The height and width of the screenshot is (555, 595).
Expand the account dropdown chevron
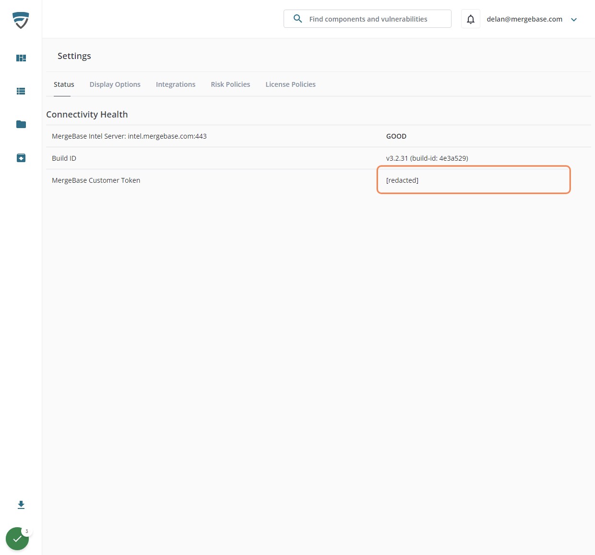coord(574,20)
